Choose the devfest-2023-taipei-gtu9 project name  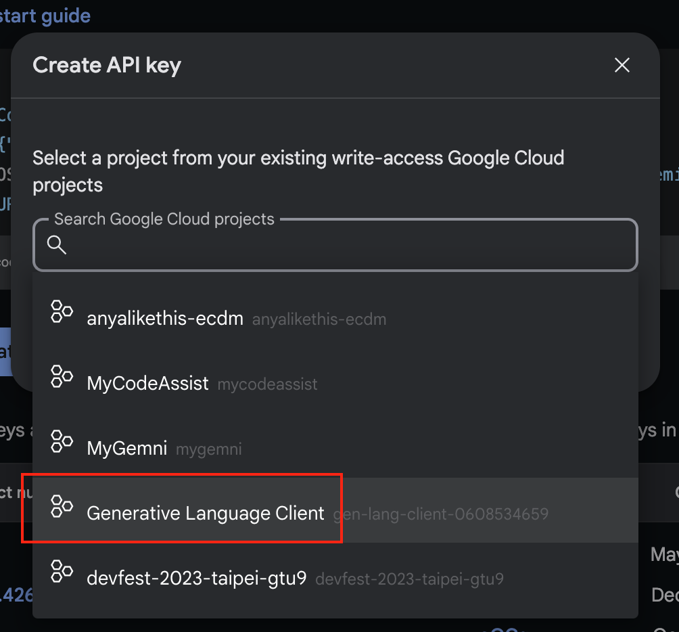point(197,579)
